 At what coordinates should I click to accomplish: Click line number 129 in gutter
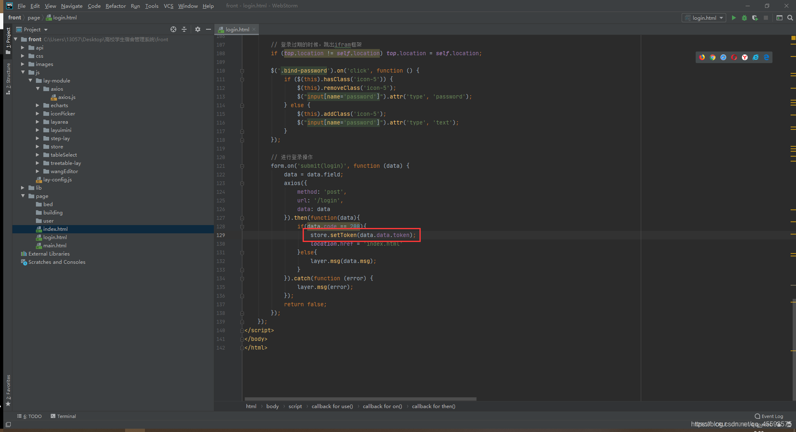click(x=221, y=235)
